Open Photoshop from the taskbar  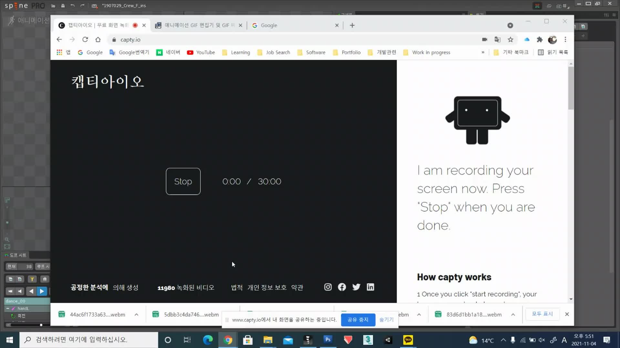pyautogui.click(x=328, y=340)
